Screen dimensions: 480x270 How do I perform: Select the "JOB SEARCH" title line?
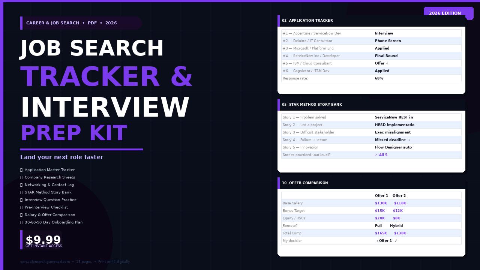point(92,48)
